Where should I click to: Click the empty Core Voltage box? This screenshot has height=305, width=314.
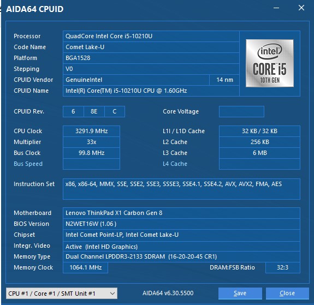(x=241, y=111)
